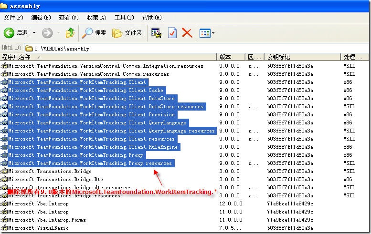The height and width of the screenshot is (234, 371).
Task: Click public key token 71e9bce111e9429c in Vbe.Interop.Forms row
Action: coord(290,220)
